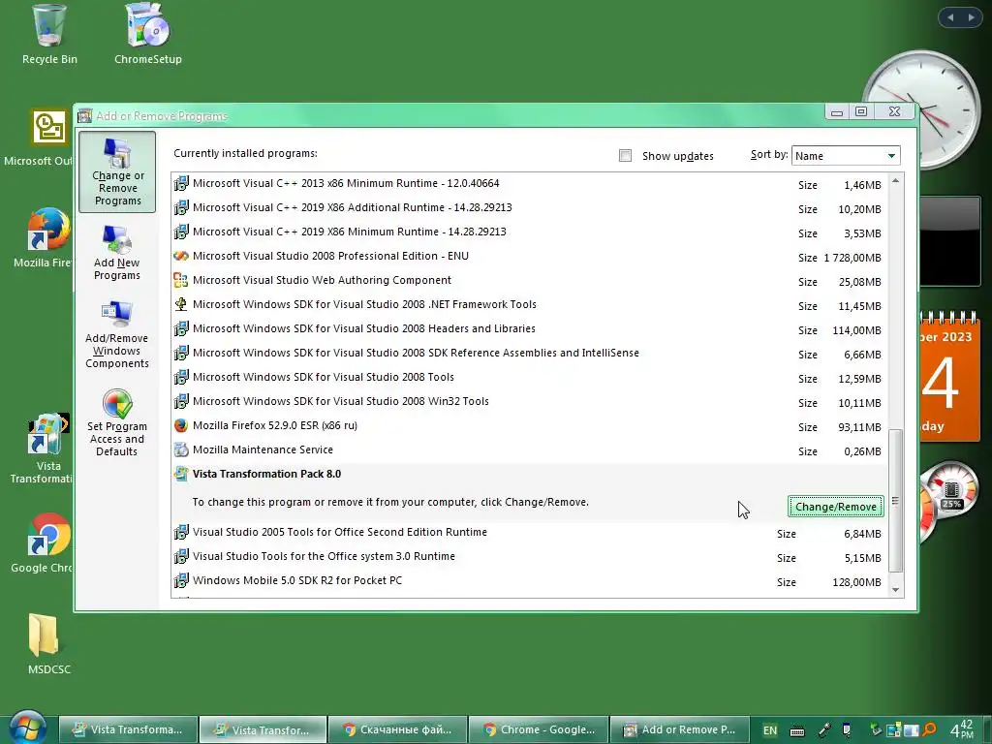Screen dimensions: 992x744
Task: Click the Web Authoring Component icon
Action: point(181,280)
